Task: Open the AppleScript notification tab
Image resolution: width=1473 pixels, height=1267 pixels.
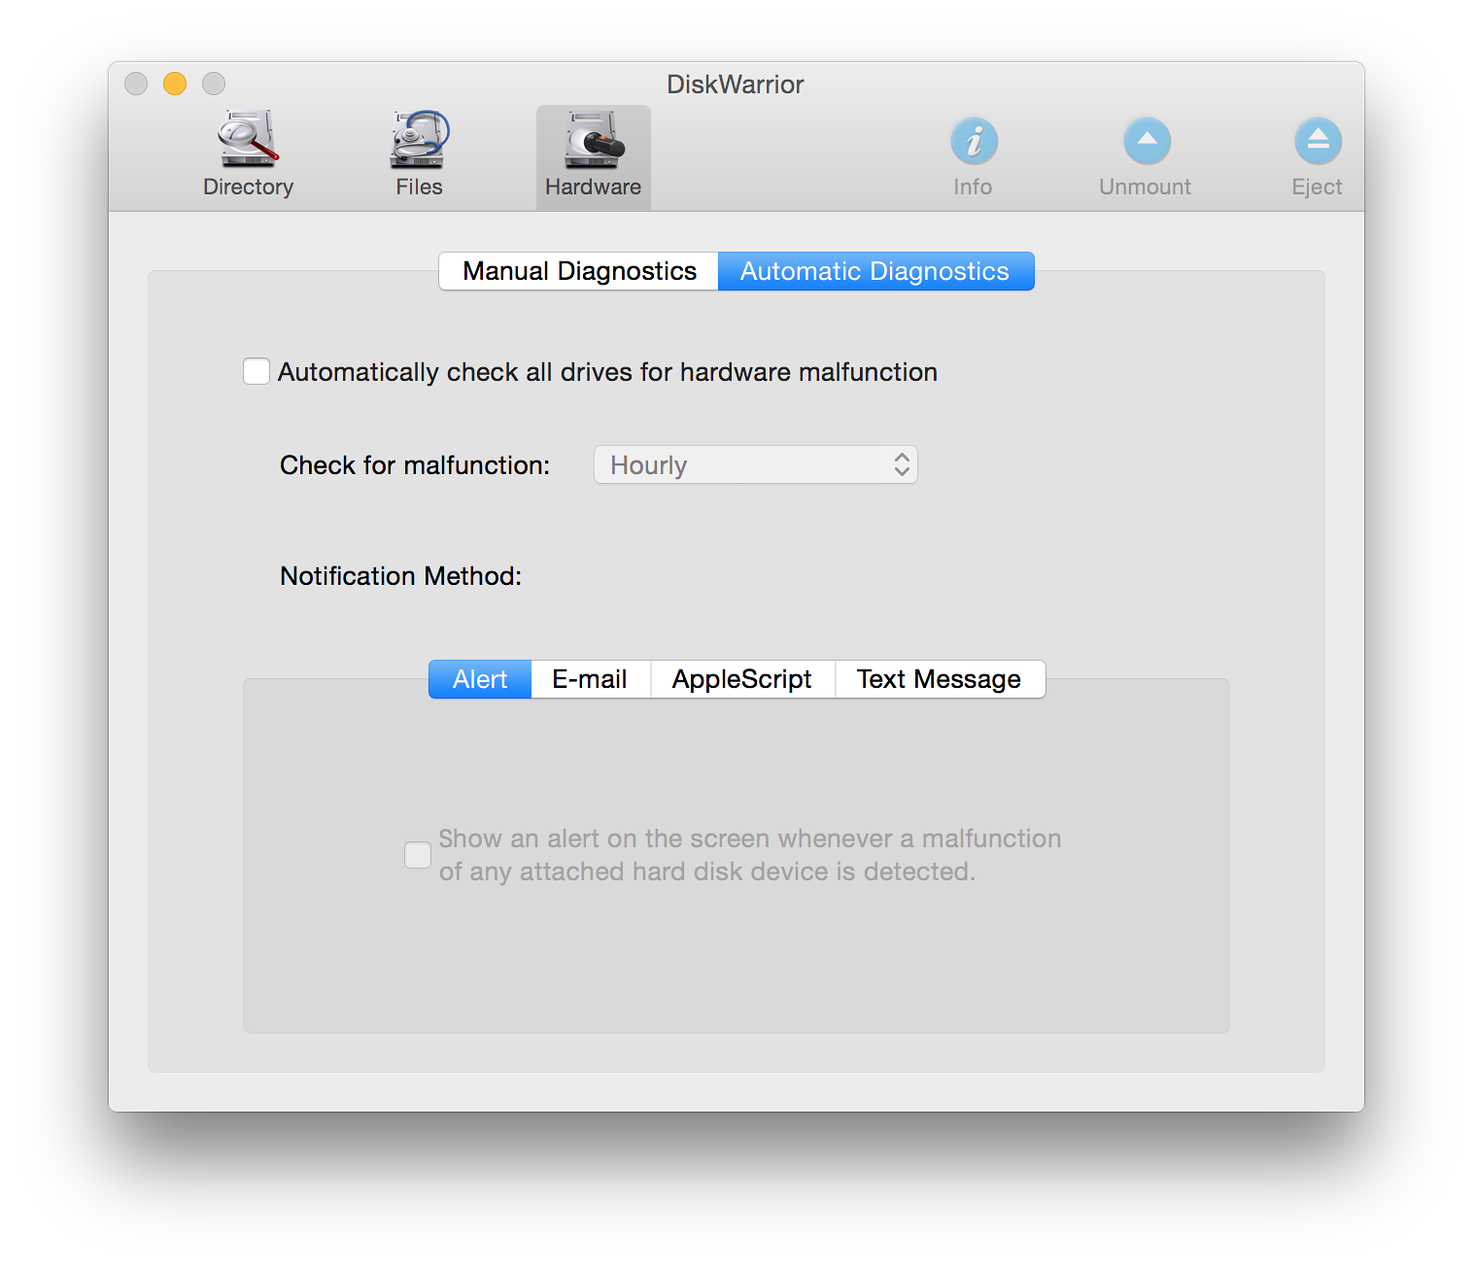Action: click(742, 679)
